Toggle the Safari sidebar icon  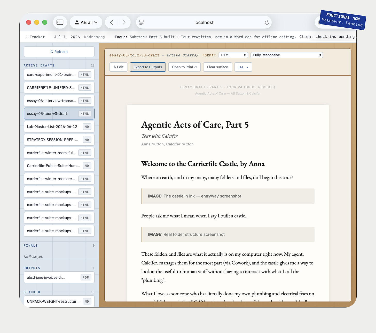60,22
